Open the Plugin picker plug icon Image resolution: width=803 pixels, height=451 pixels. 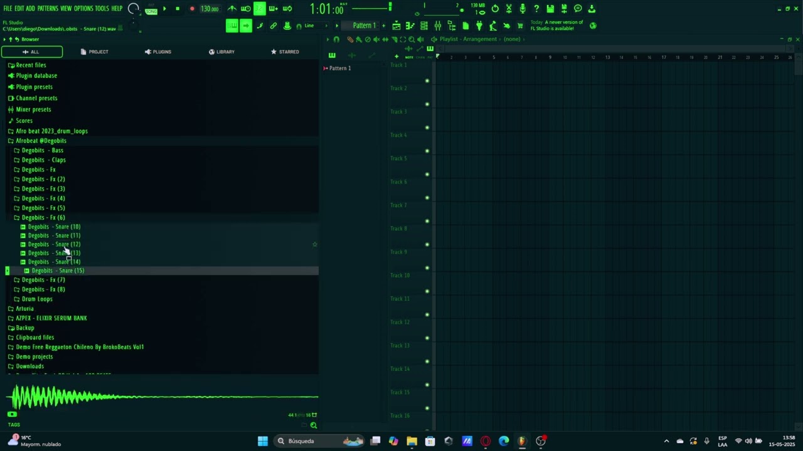[x=479, y=26]
